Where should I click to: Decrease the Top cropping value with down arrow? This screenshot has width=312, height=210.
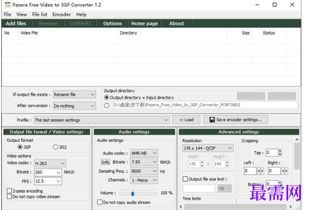click(x=280, y=154)
